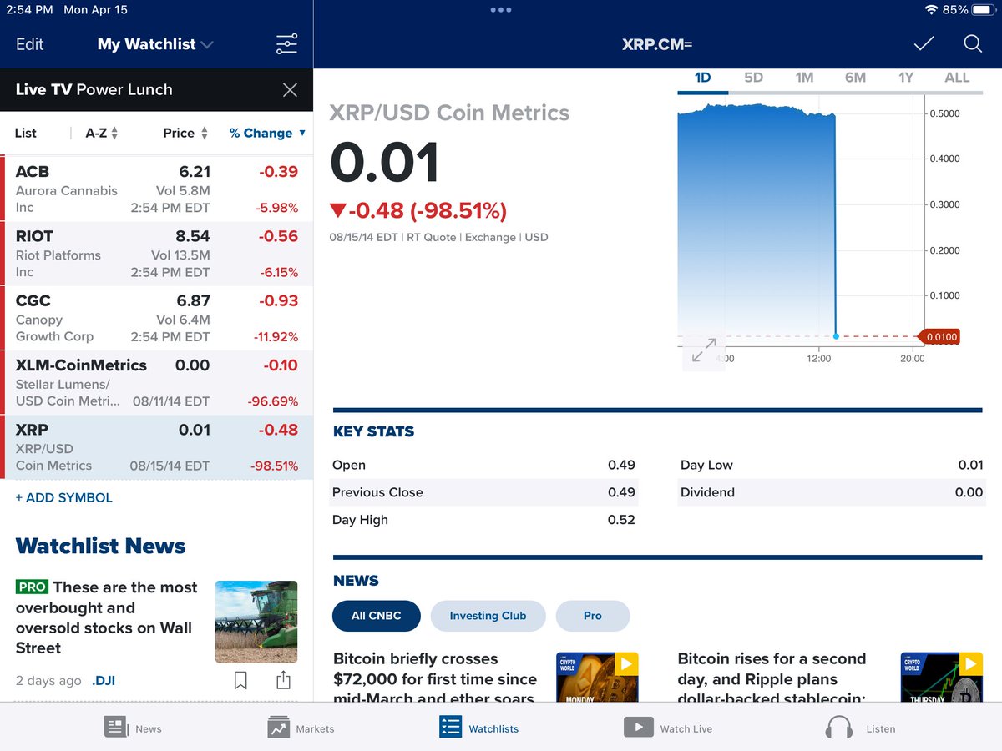Select the 1D chart range
The image size is (1002, 751).
click(x=702, y=78)
